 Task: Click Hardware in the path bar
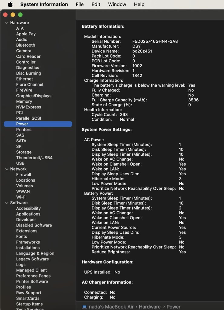click(x=150, y=307)
